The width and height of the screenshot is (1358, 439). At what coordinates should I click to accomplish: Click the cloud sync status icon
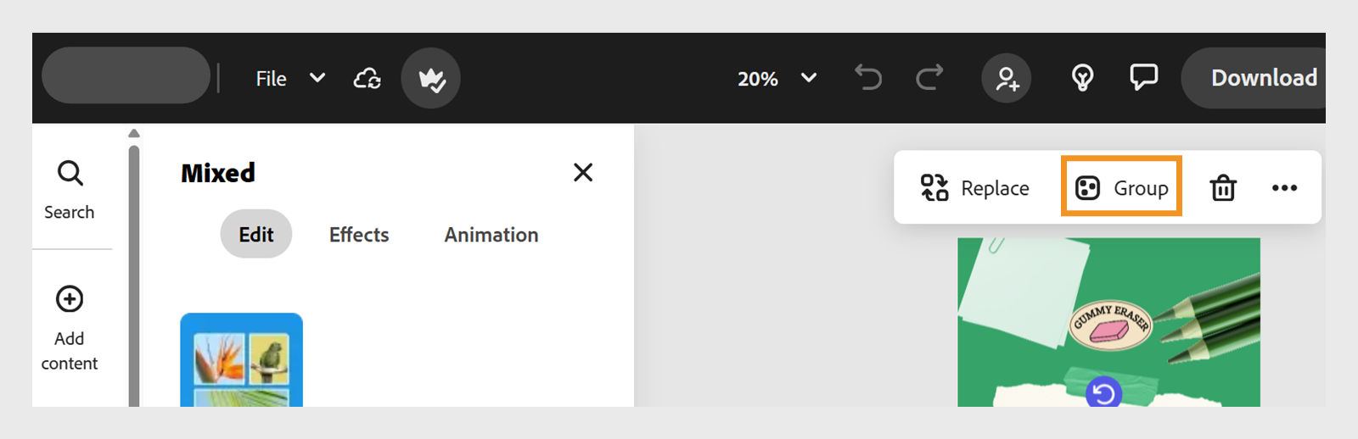[x=367, y=79]
